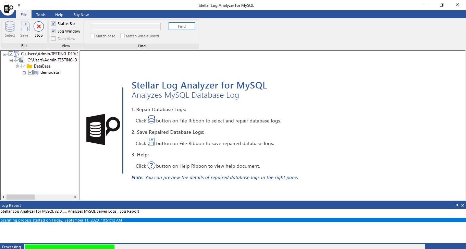Restore down the application window
The image size is (466, 249).
tap(442, 5)
